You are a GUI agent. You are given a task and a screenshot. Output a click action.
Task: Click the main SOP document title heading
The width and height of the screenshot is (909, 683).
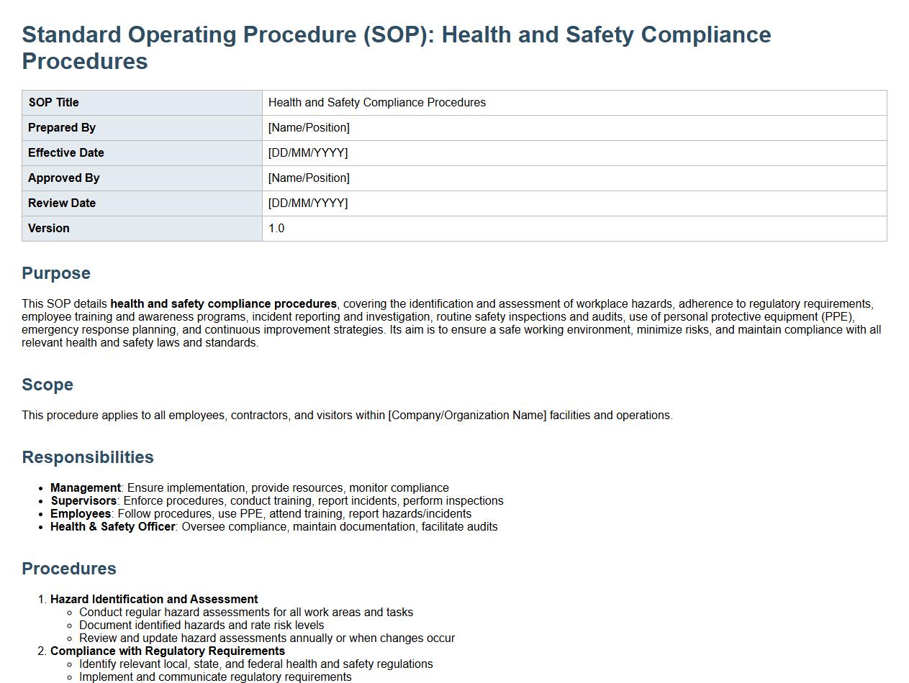click(396, 47)
